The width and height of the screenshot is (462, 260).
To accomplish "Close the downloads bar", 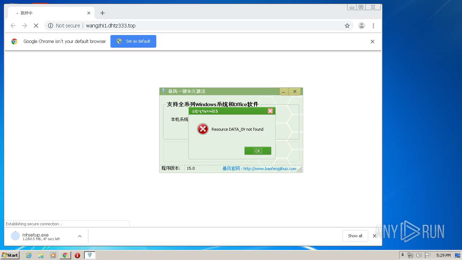I will click(374, 236).
